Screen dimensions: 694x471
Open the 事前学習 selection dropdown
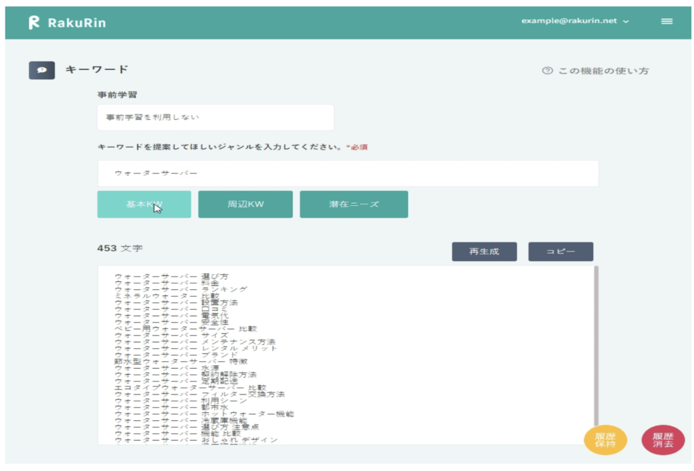coord(216,117)
